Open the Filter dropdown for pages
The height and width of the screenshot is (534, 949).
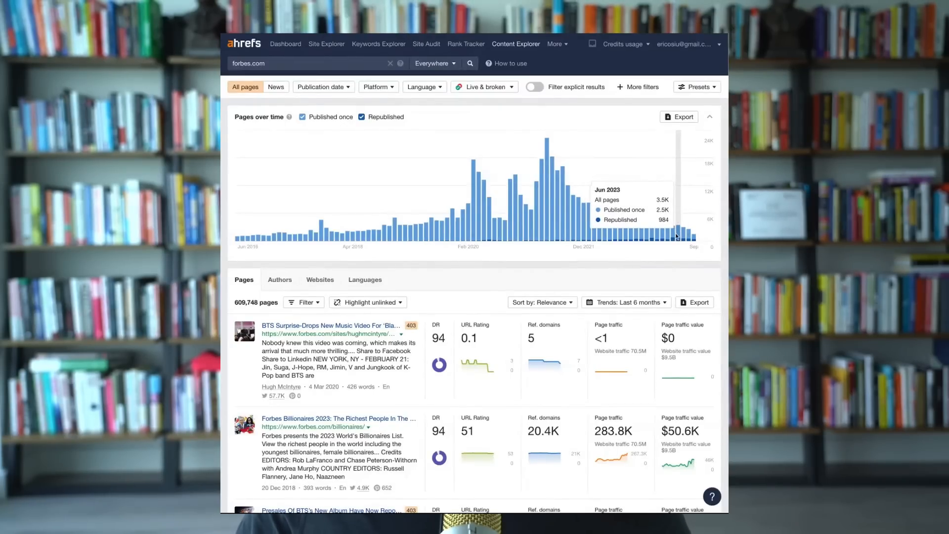[303, 302]
